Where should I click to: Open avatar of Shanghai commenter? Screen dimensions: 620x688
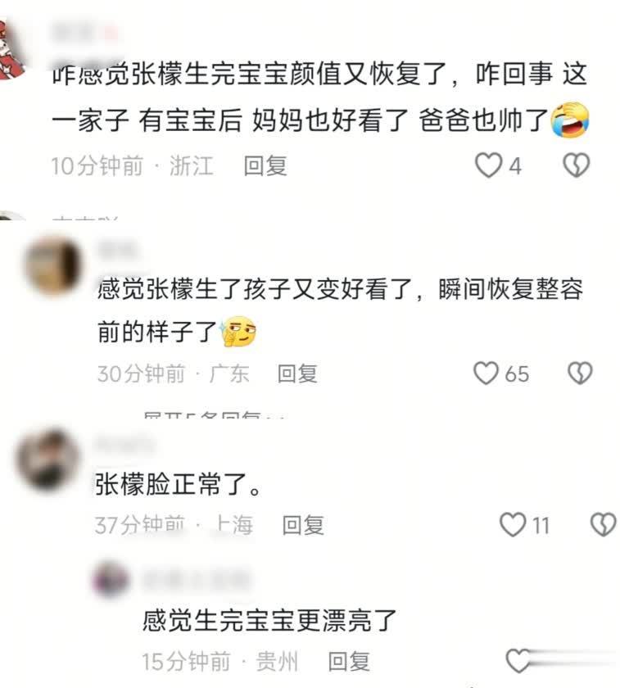point(48,459)
